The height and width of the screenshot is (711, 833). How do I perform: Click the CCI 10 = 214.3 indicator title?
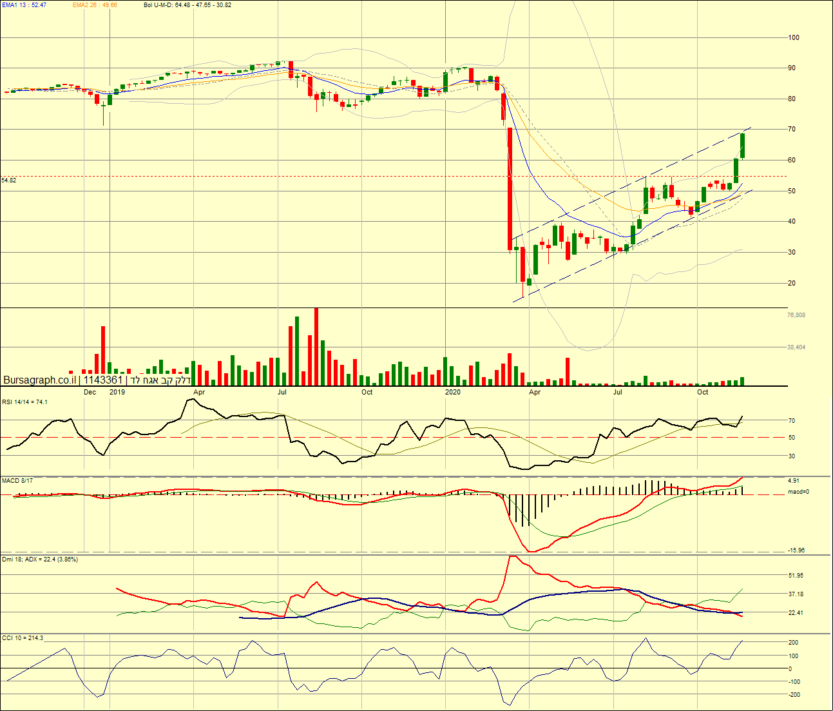23,638
